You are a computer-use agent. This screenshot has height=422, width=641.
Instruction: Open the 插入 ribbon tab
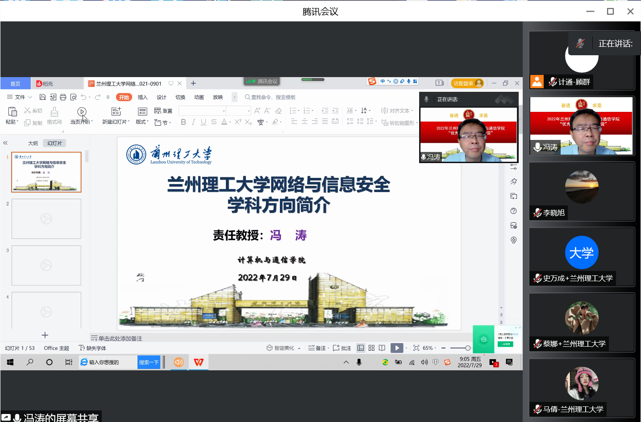pyautogui.click(x=142, y=97)
